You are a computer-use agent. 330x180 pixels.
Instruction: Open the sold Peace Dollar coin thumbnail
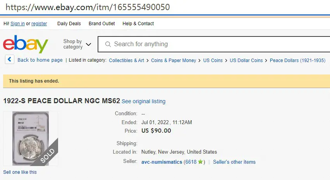point(31,138)
